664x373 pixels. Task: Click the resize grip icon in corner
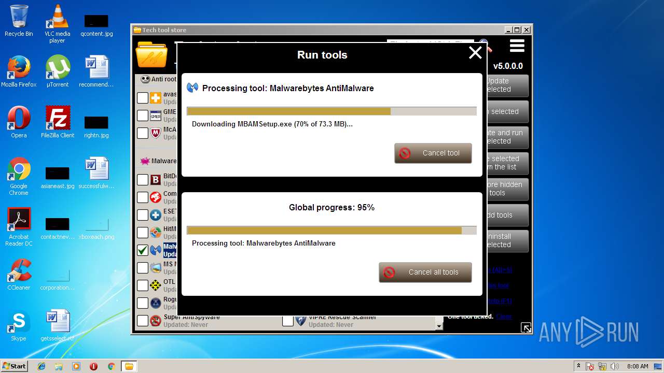(525, 327)
